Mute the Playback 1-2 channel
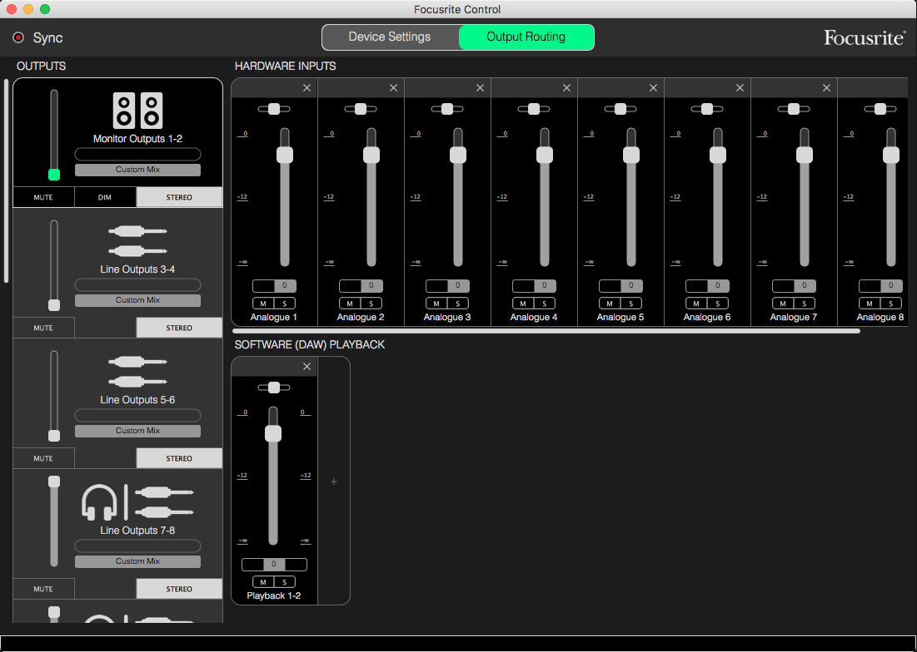 click(263, 582)
